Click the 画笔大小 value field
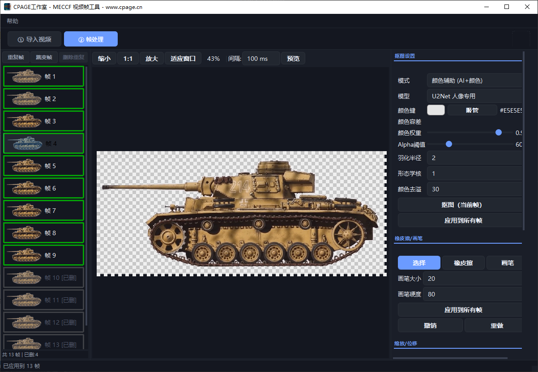Image resolution: width=538 pixels, height=372 pixels. coord(473,279)
